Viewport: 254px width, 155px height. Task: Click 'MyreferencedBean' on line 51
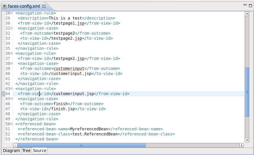click(x=89, y=129)
